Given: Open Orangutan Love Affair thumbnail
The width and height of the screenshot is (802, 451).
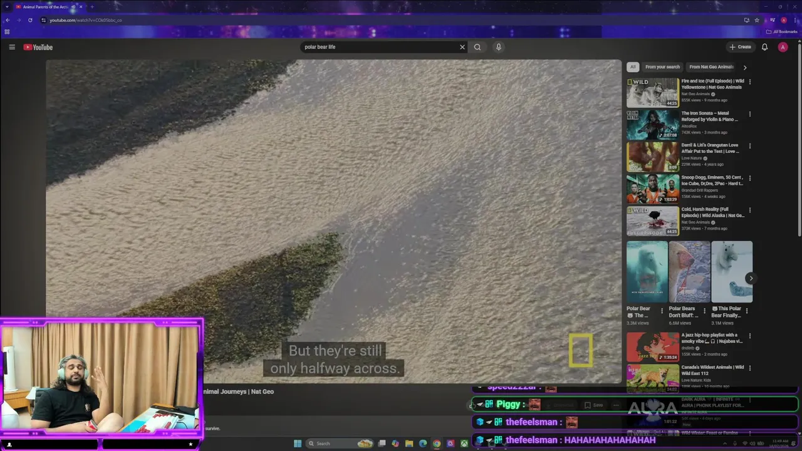Looking at the screenshot, I should 652,157.
